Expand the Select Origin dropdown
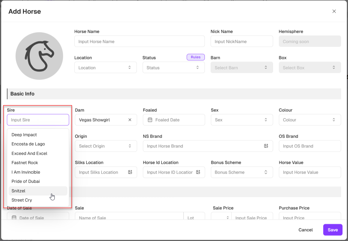 click(x=105, y=146)
